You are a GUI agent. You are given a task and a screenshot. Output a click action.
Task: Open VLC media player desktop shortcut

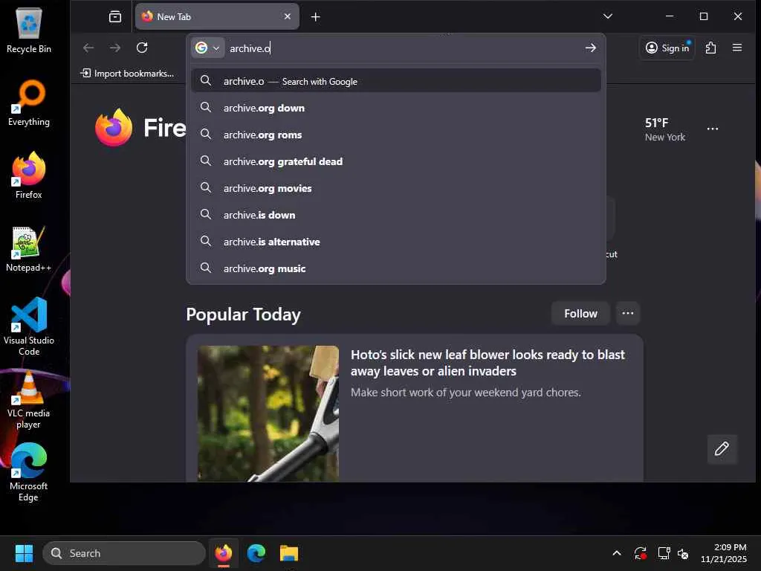[x=29, y=399]
